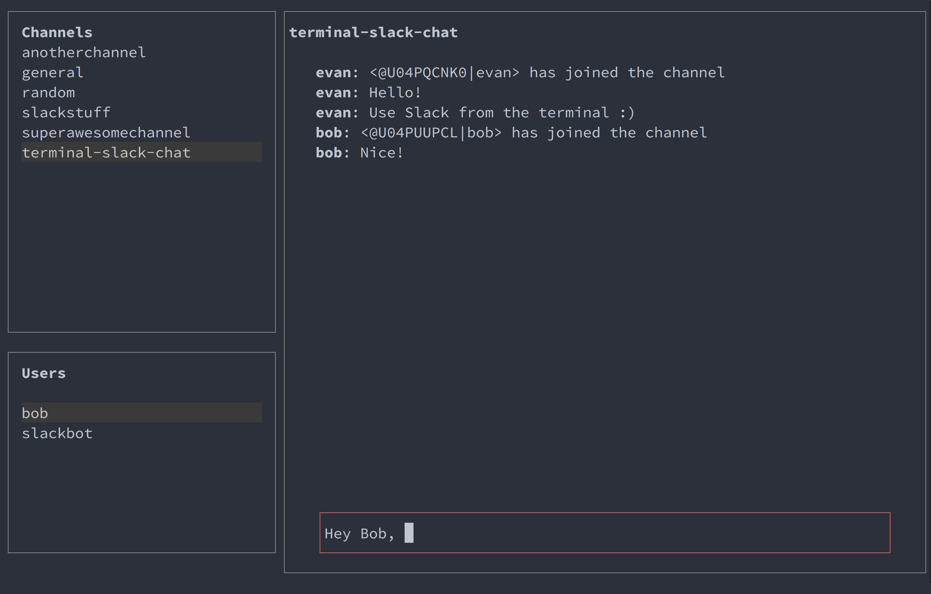Click the Users panel heading
Viewport: 931px width, 594px height.
pyautogui.click(x=44, y=373)
